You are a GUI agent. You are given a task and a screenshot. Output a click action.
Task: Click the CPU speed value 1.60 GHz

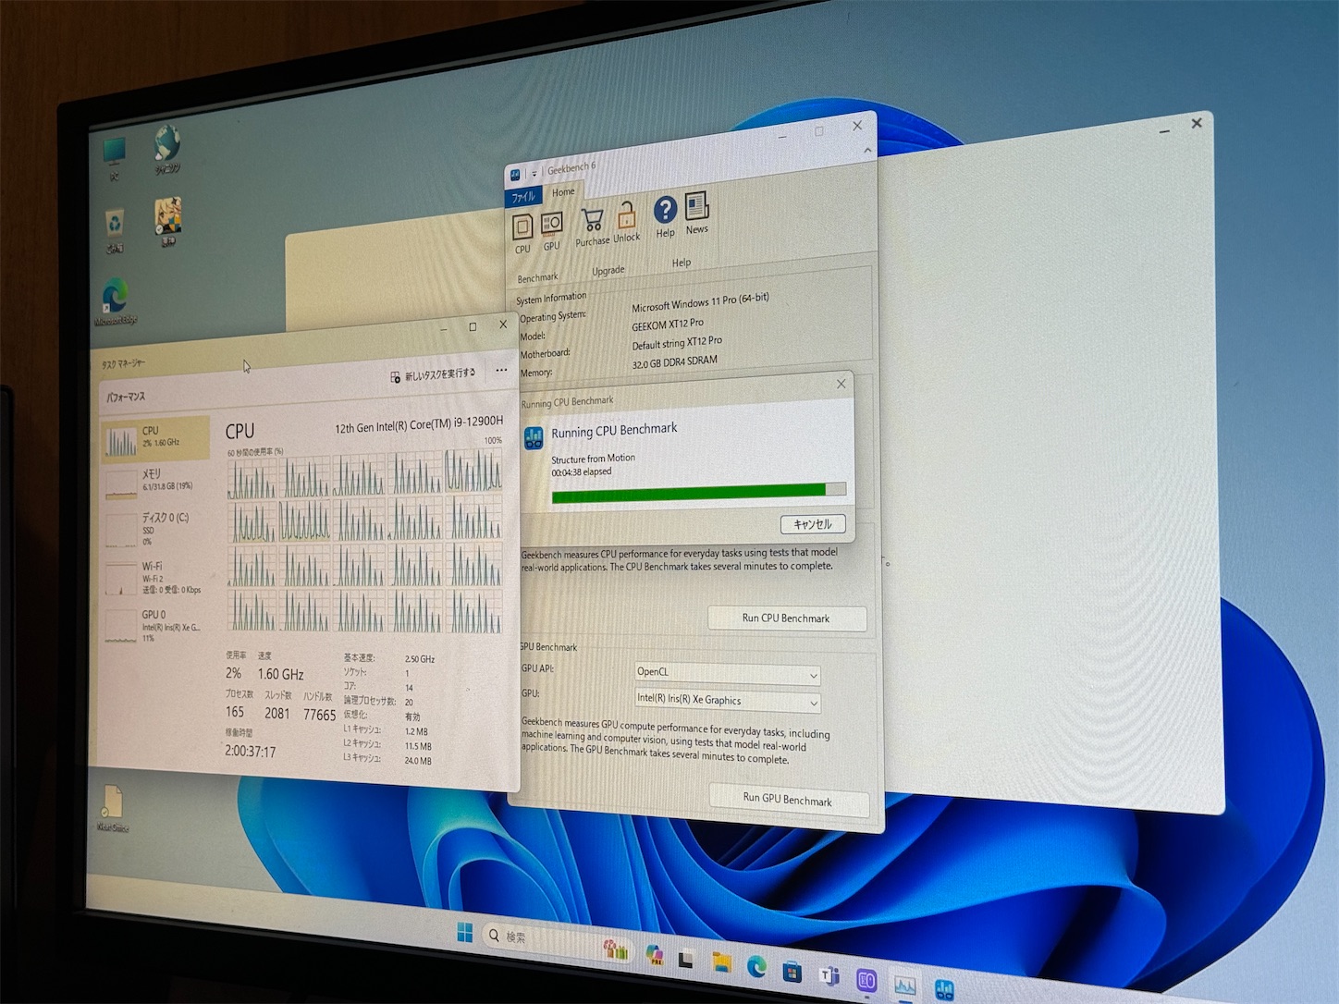pos(281,675)
